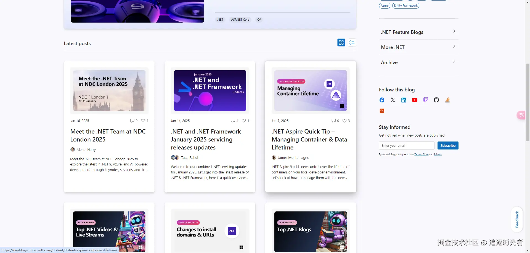The image size is (530, 253).
Task: Open the .NET blog LinkedIn page
Action: pyautogui.click(x=404, y=100)
